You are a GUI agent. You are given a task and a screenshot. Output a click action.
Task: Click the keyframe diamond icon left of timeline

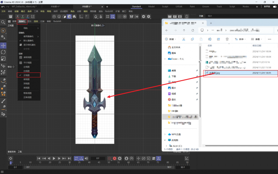click(11, 158)
